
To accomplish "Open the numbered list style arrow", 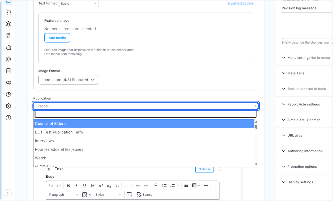I will tap(178, 185).
